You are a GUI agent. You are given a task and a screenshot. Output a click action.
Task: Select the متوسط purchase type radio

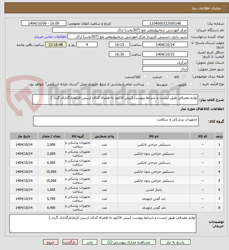tap(172, 84)
